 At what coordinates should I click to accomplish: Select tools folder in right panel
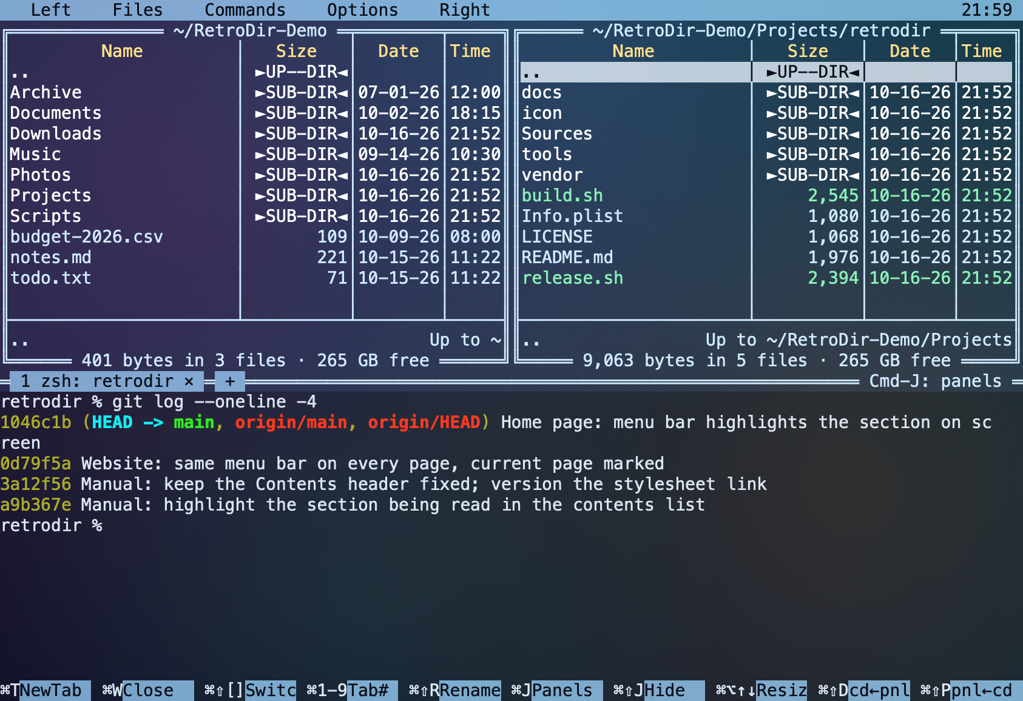click(767, 154)
